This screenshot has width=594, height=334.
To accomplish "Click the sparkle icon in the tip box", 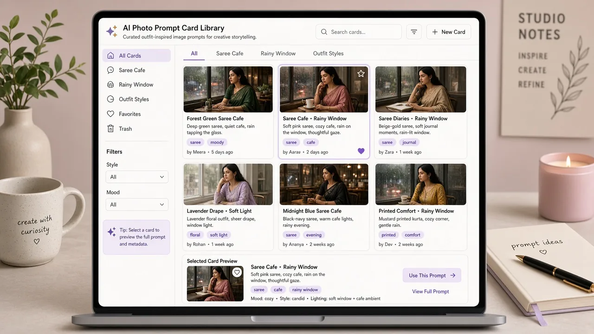I will (x=111, y=231).
